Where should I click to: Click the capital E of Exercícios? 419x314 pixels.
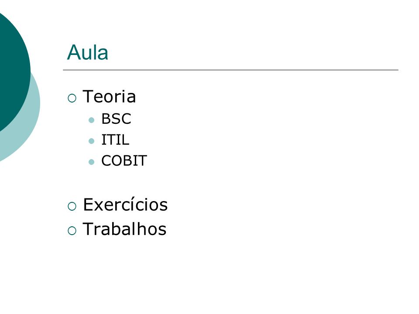point(88,205)
